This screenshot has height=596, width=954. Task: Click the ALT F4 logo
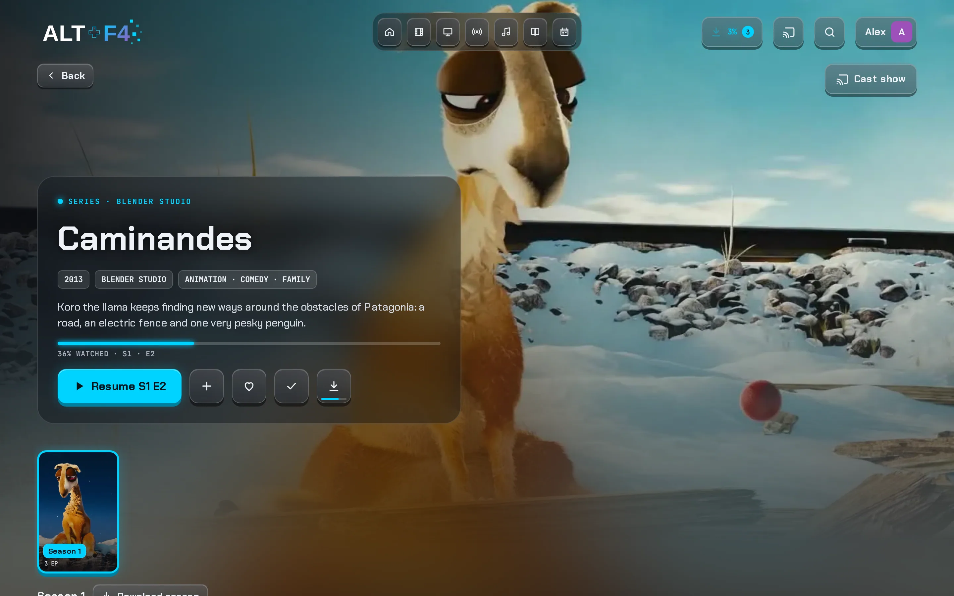click(x=92, y=32)
